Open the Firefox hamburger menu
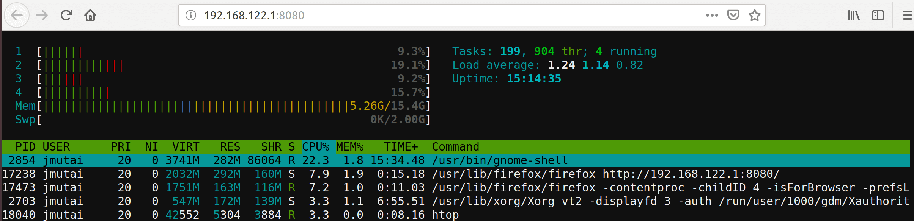The width and height of the screenshot is (914, 221). pyautogui.click(x=908, y=15)
